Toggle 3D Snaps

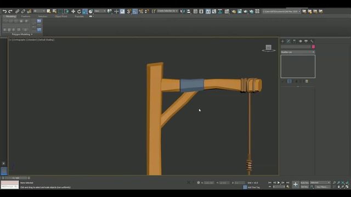point(129,11)
